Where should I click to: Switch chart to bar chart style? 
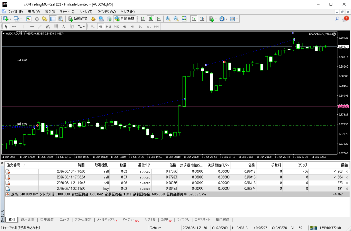[143, 19]
